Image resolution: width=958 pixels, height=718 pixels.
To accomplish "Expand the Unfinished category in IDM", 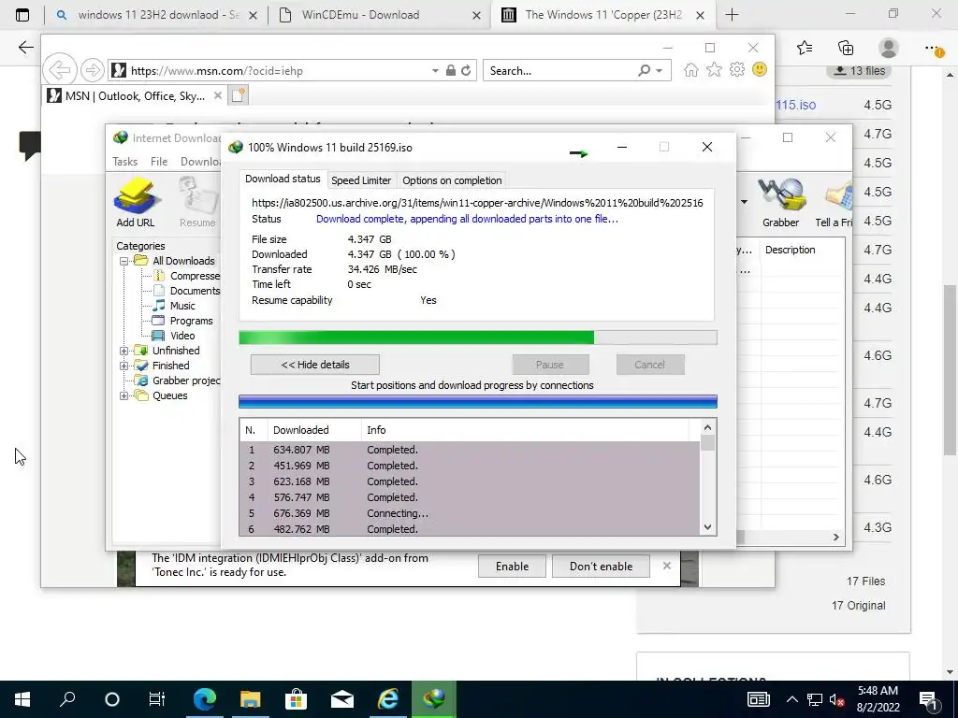I will point(123,351).
